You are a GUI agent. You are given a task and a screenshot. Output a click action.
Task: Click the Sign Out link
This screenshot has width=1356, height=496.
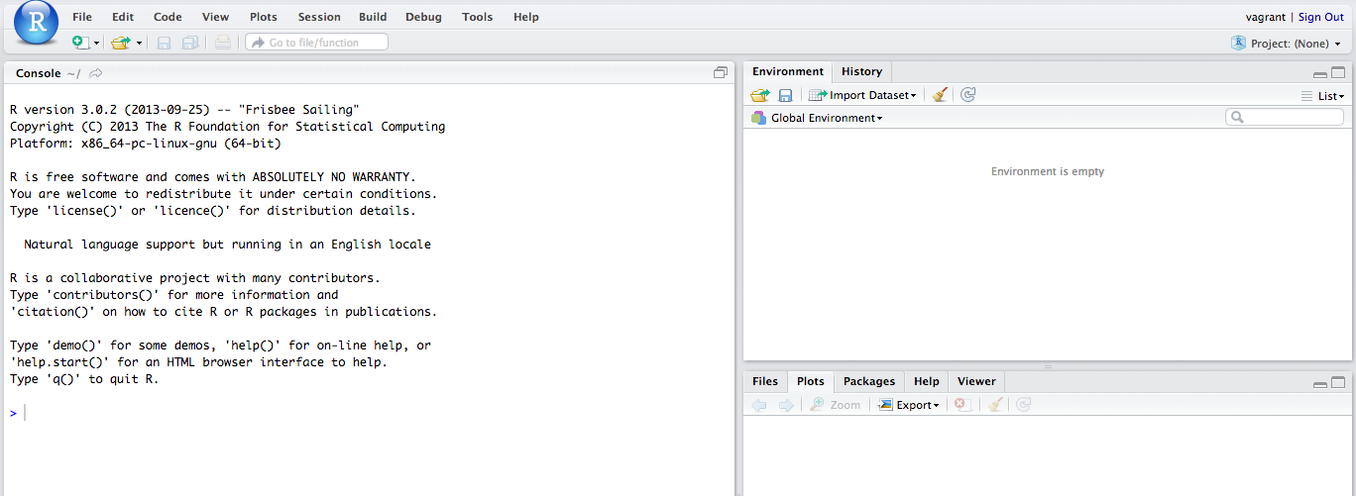click(x=1321, y=17)
